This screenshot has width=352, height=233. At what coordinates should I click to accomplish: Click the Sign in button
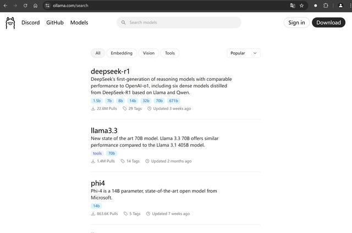tap(296, 23)
